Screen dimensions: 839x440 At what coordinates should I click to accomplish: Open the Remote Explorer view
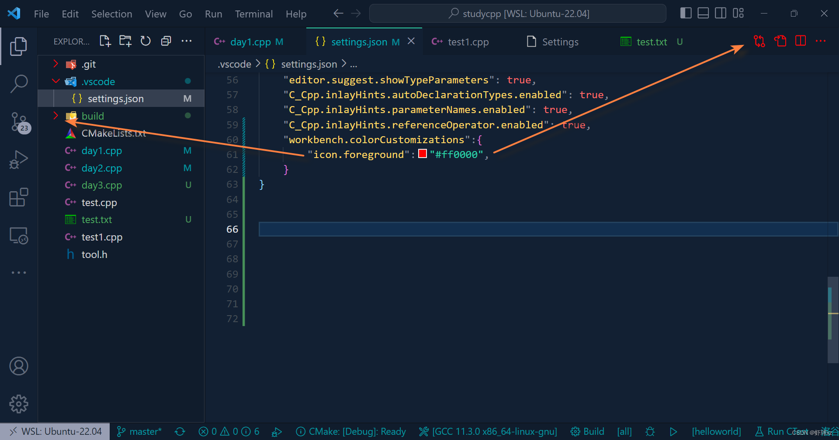(x=18, y=236)
